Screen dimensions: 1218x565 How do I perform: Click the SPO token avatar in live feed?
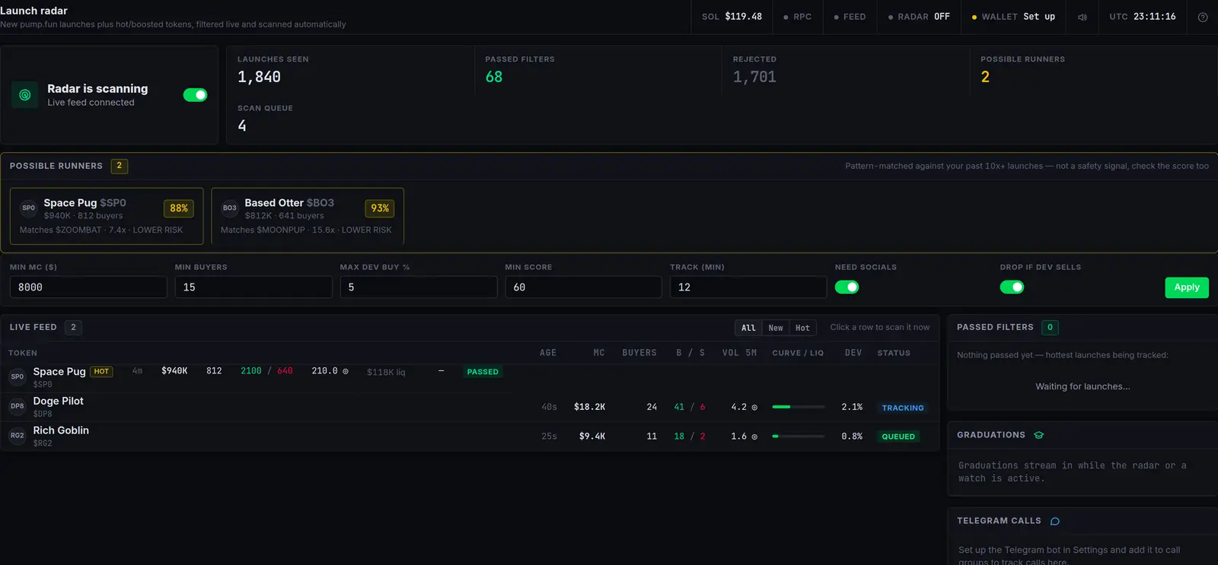point(17,376)
